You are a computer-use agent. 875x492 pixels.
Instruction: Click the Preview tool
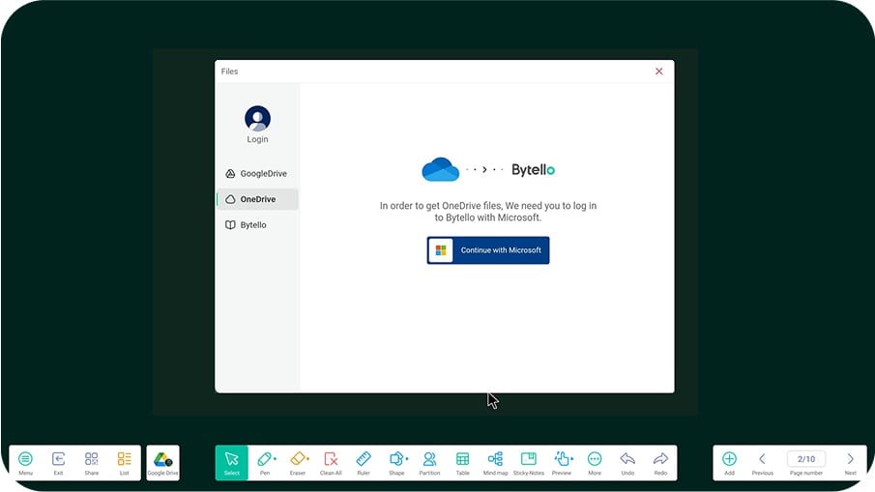pos(562,462)
